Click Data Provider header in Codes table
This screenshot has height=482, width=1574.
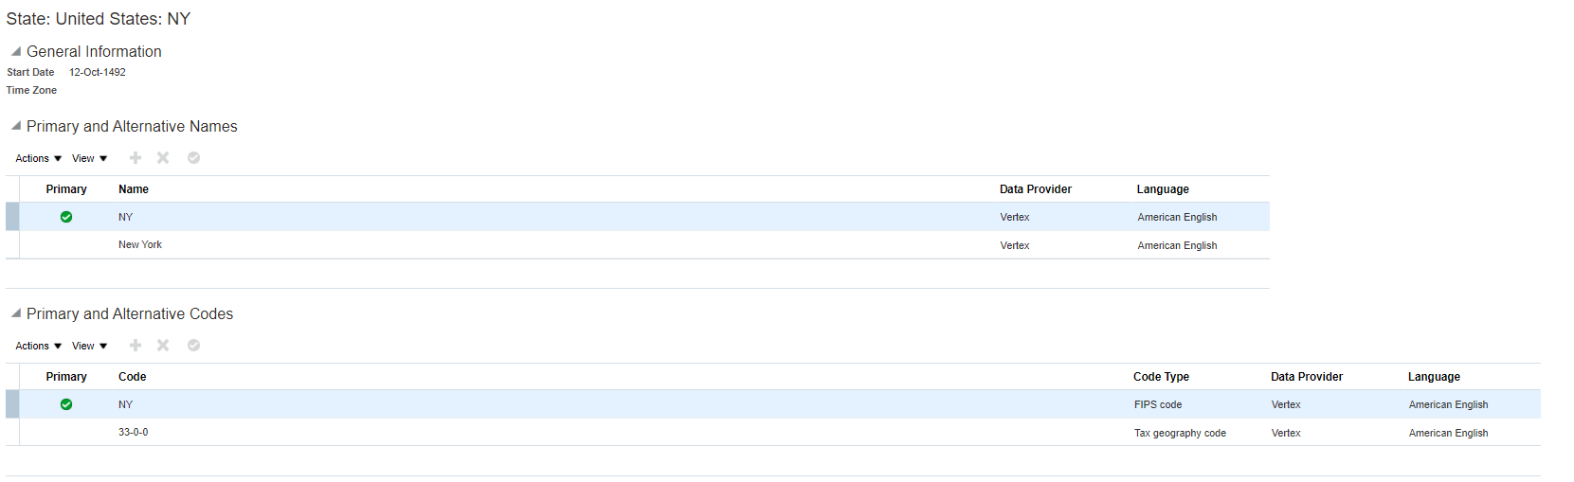click(1307, 377)
